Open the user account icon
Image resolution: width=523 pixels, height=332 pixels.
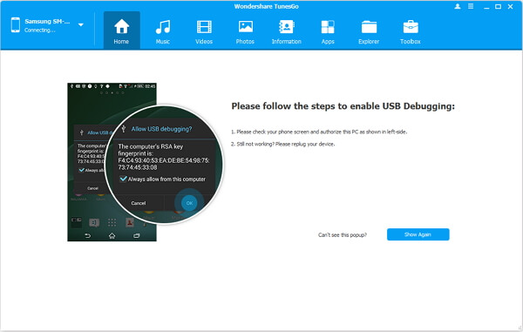[x=458, y=6]
